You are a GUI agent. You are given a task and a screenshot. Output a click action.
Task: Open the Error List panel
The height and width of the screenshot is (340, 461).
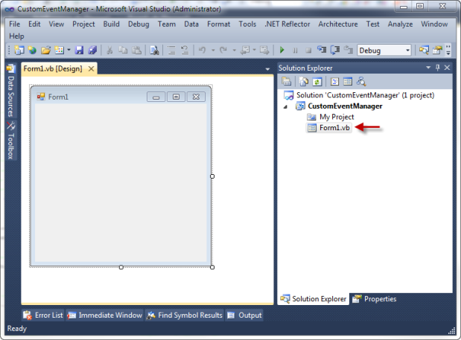[43, 315]
